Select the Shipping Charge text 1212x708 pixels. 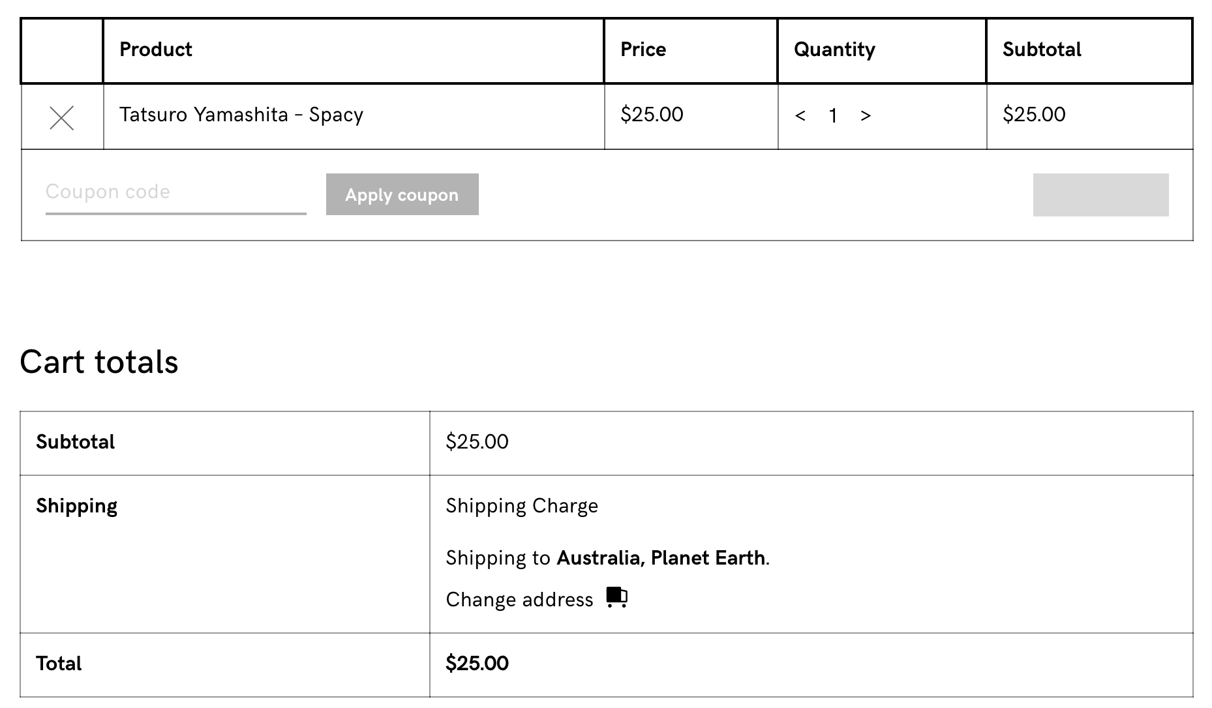pos(522,506)
